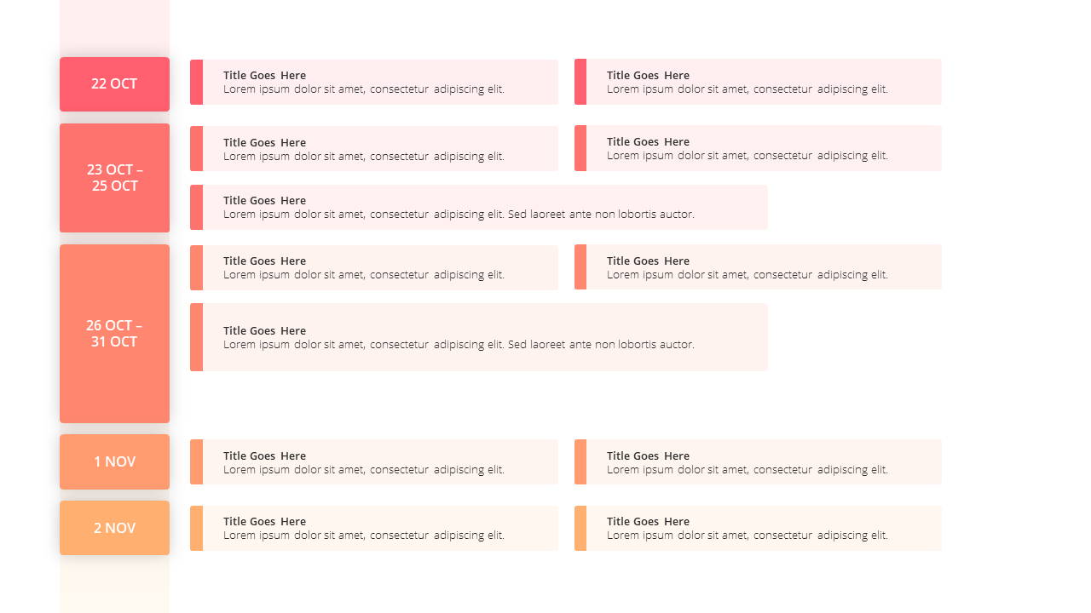This screenshot has width=1091, height=613.
Task: Click the orange accent bar on the left 2 NOV card
Action: 196,528
